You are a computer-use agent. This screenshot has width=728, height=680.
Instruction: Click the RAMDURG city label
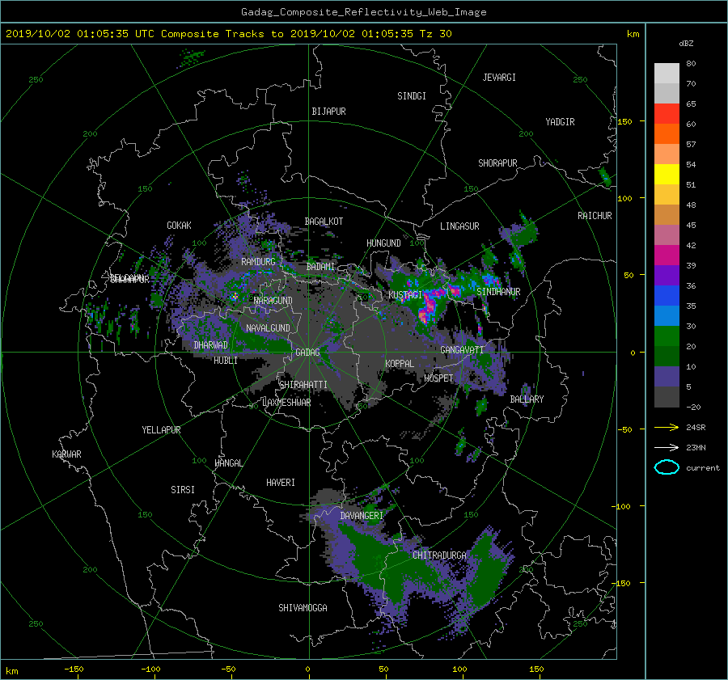(258, 262)
